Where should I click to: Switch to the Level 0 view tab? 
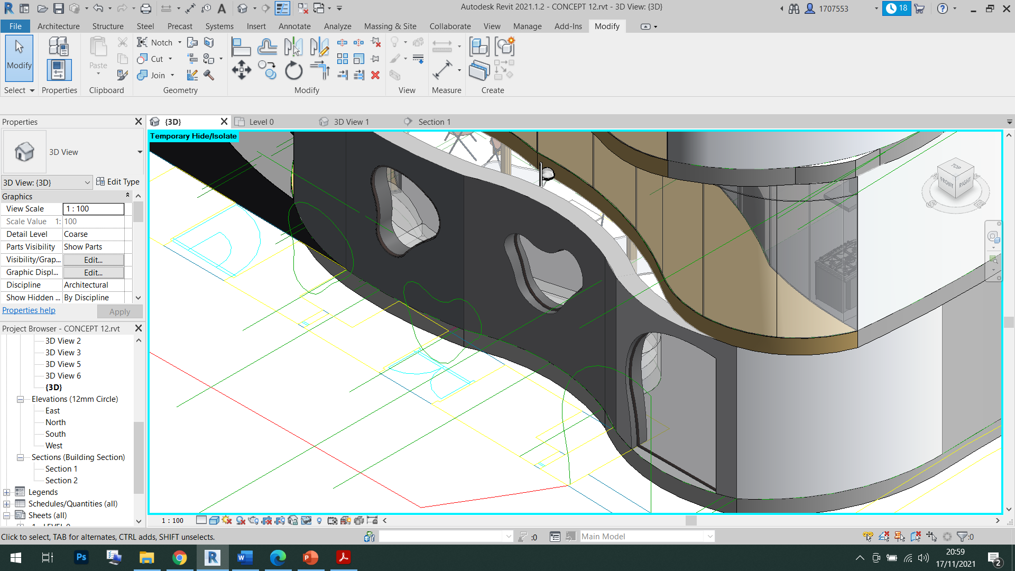[261, 122]
